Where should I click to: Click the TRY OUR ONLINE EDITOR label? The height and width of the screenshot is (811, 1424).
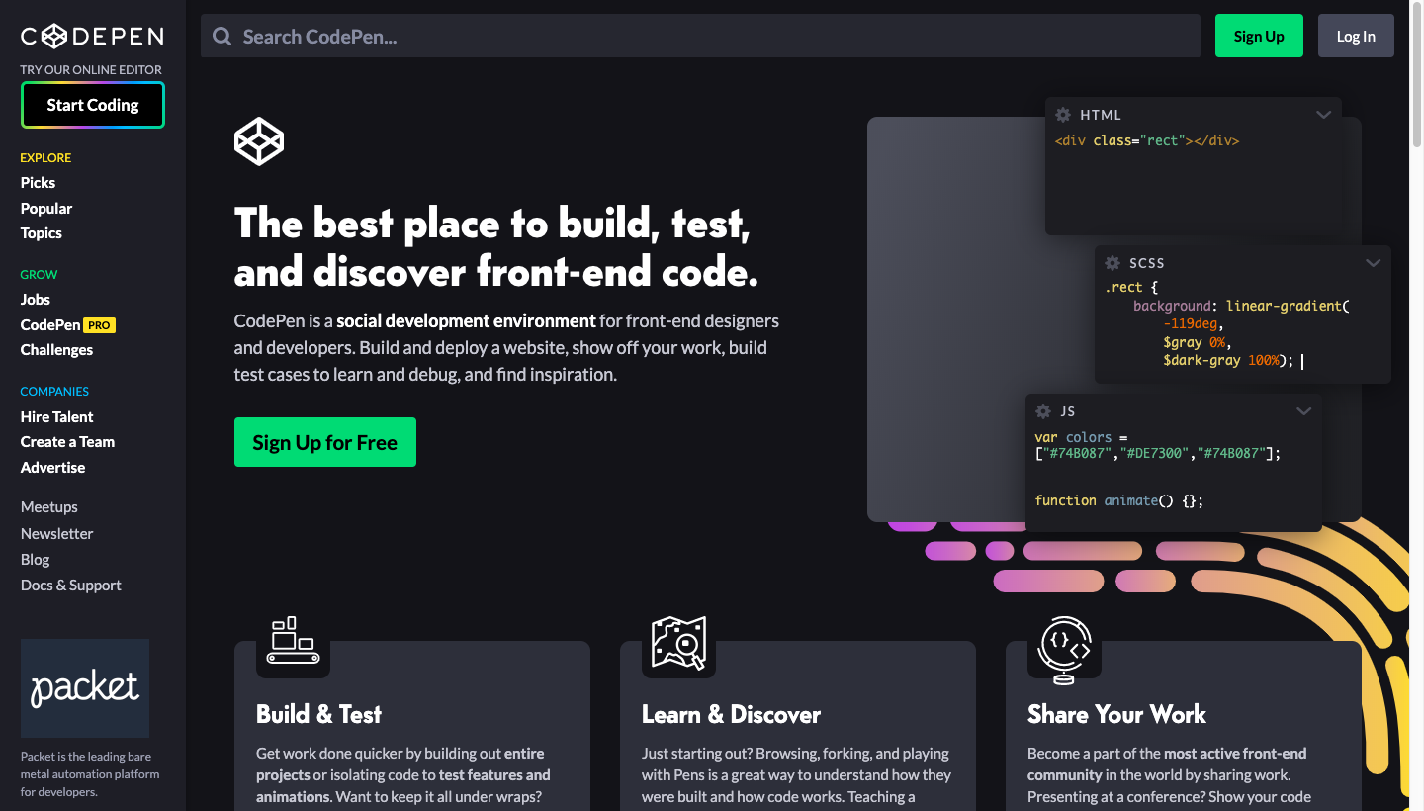point(91,70)
